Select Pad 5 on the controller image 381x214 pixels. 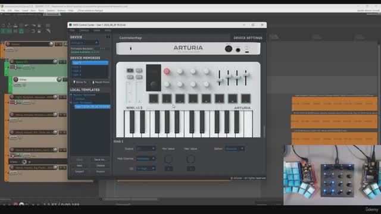tap(206, 99)
